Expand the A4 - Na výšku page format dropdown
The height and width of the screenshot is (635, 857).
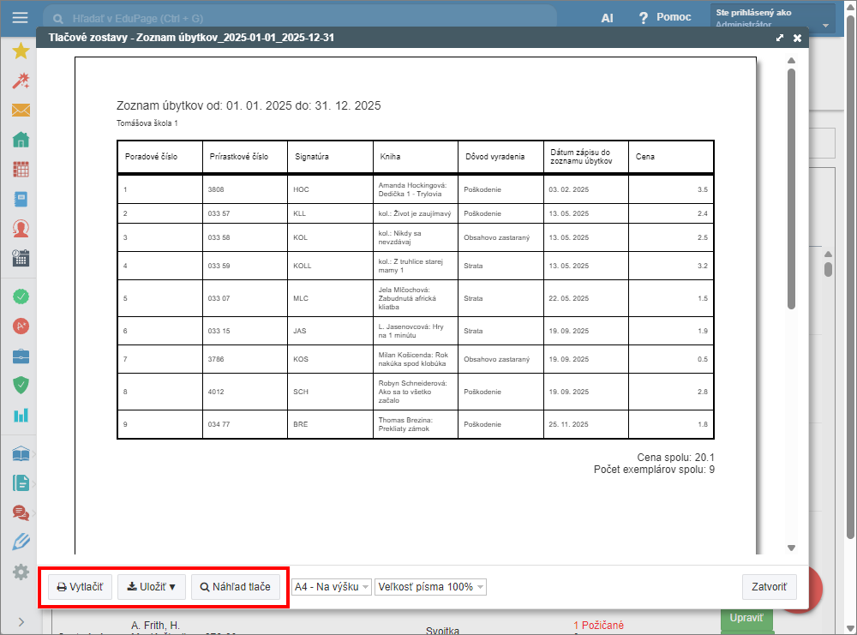coord(332,587)
